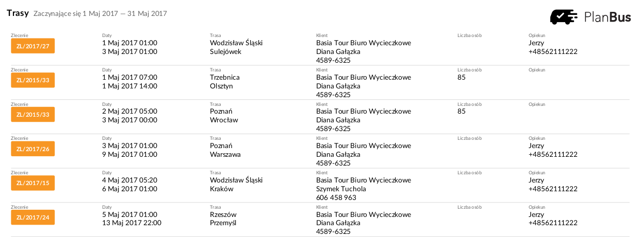Open the ZL/2015/33 order for Poznań–Wrocław route
This screenshot has height=237, width=638.
[33, 115]
